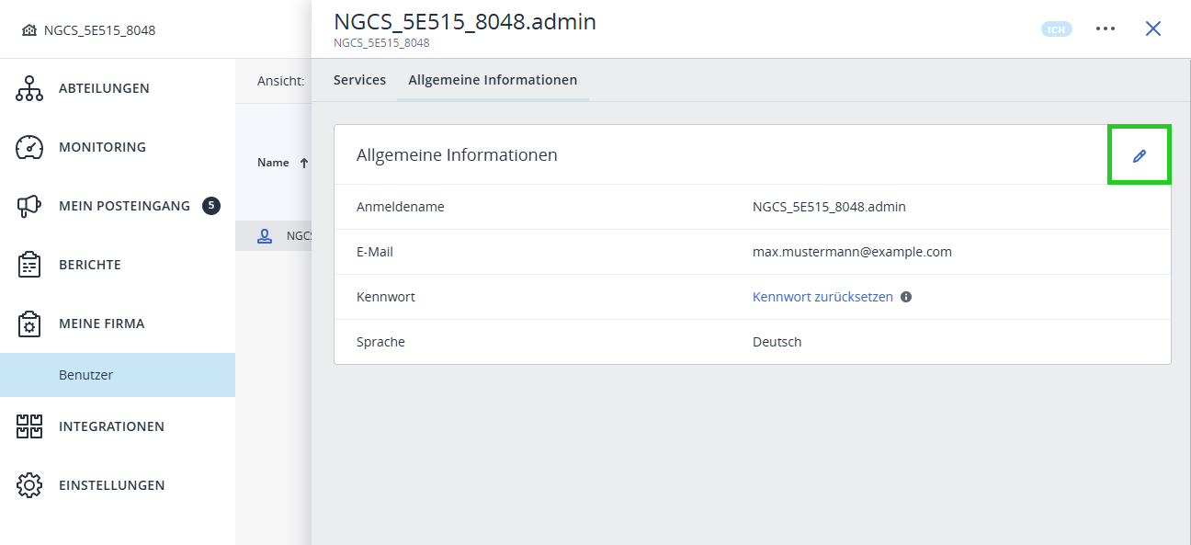Open the three-dot options menu
This screenshot has width=1191, height=545.
point(1106,28)
